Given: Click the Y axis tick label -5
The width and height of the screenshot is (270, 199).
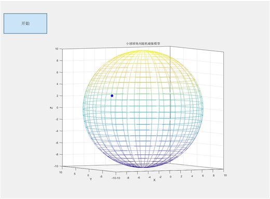Looking at the screenshot, I should tap(101, 177).
